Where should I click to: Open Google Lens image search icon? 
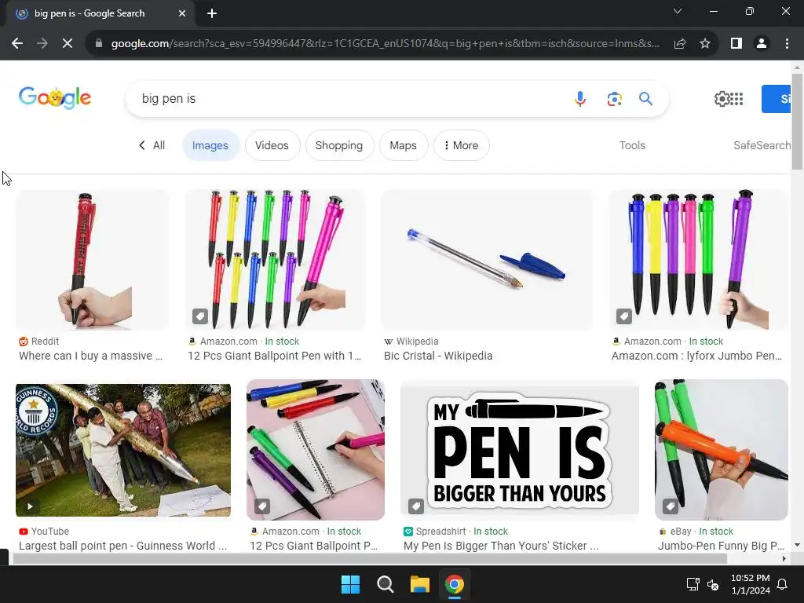(614, 98)
